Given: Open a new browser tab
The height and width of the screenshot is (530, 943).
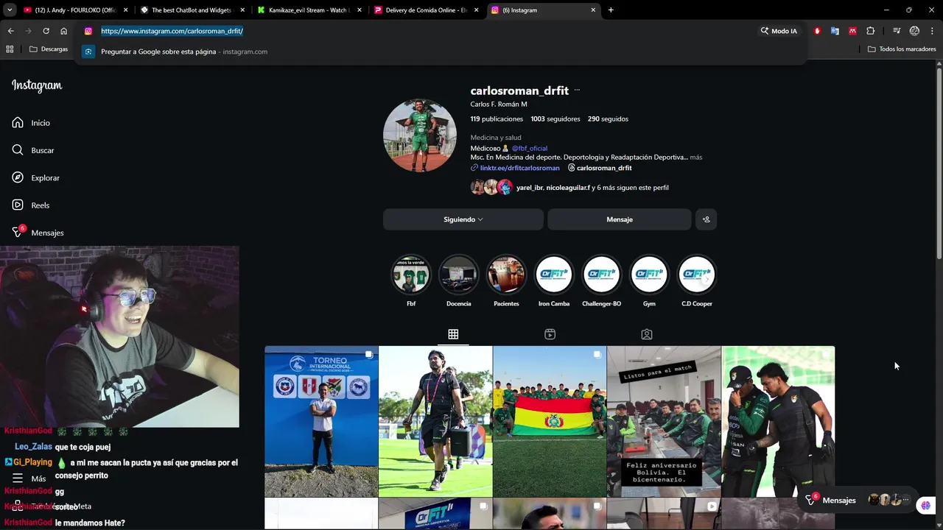Looking at the screenshot, I should [x=611, y=10].
